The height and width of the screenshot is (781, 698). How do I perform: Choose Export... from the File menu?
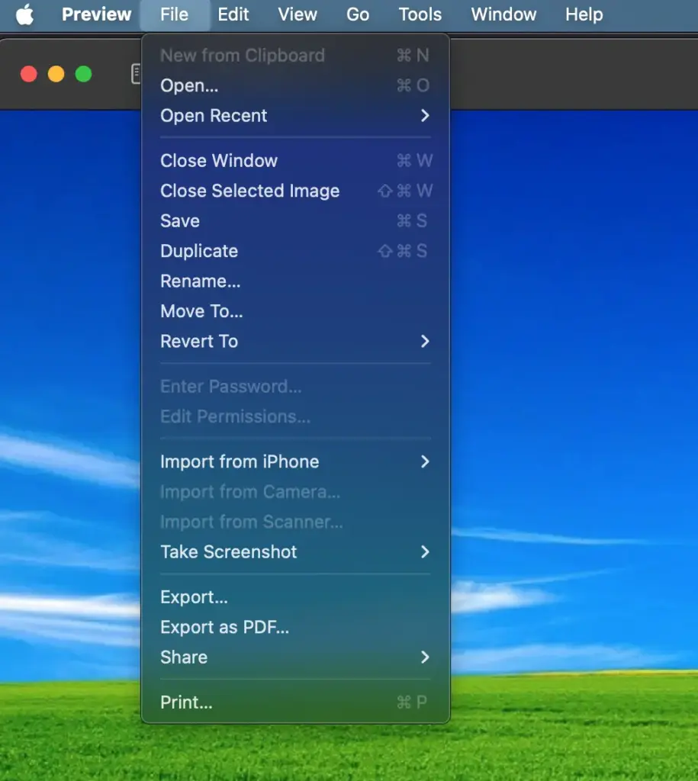coord(295,596)
